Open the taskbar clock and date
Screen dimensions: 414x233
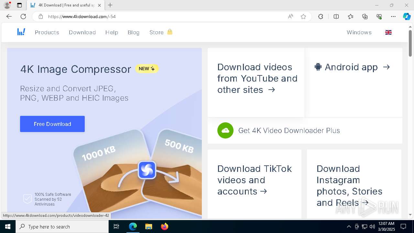pyautogui.click(x=386, y=227)
